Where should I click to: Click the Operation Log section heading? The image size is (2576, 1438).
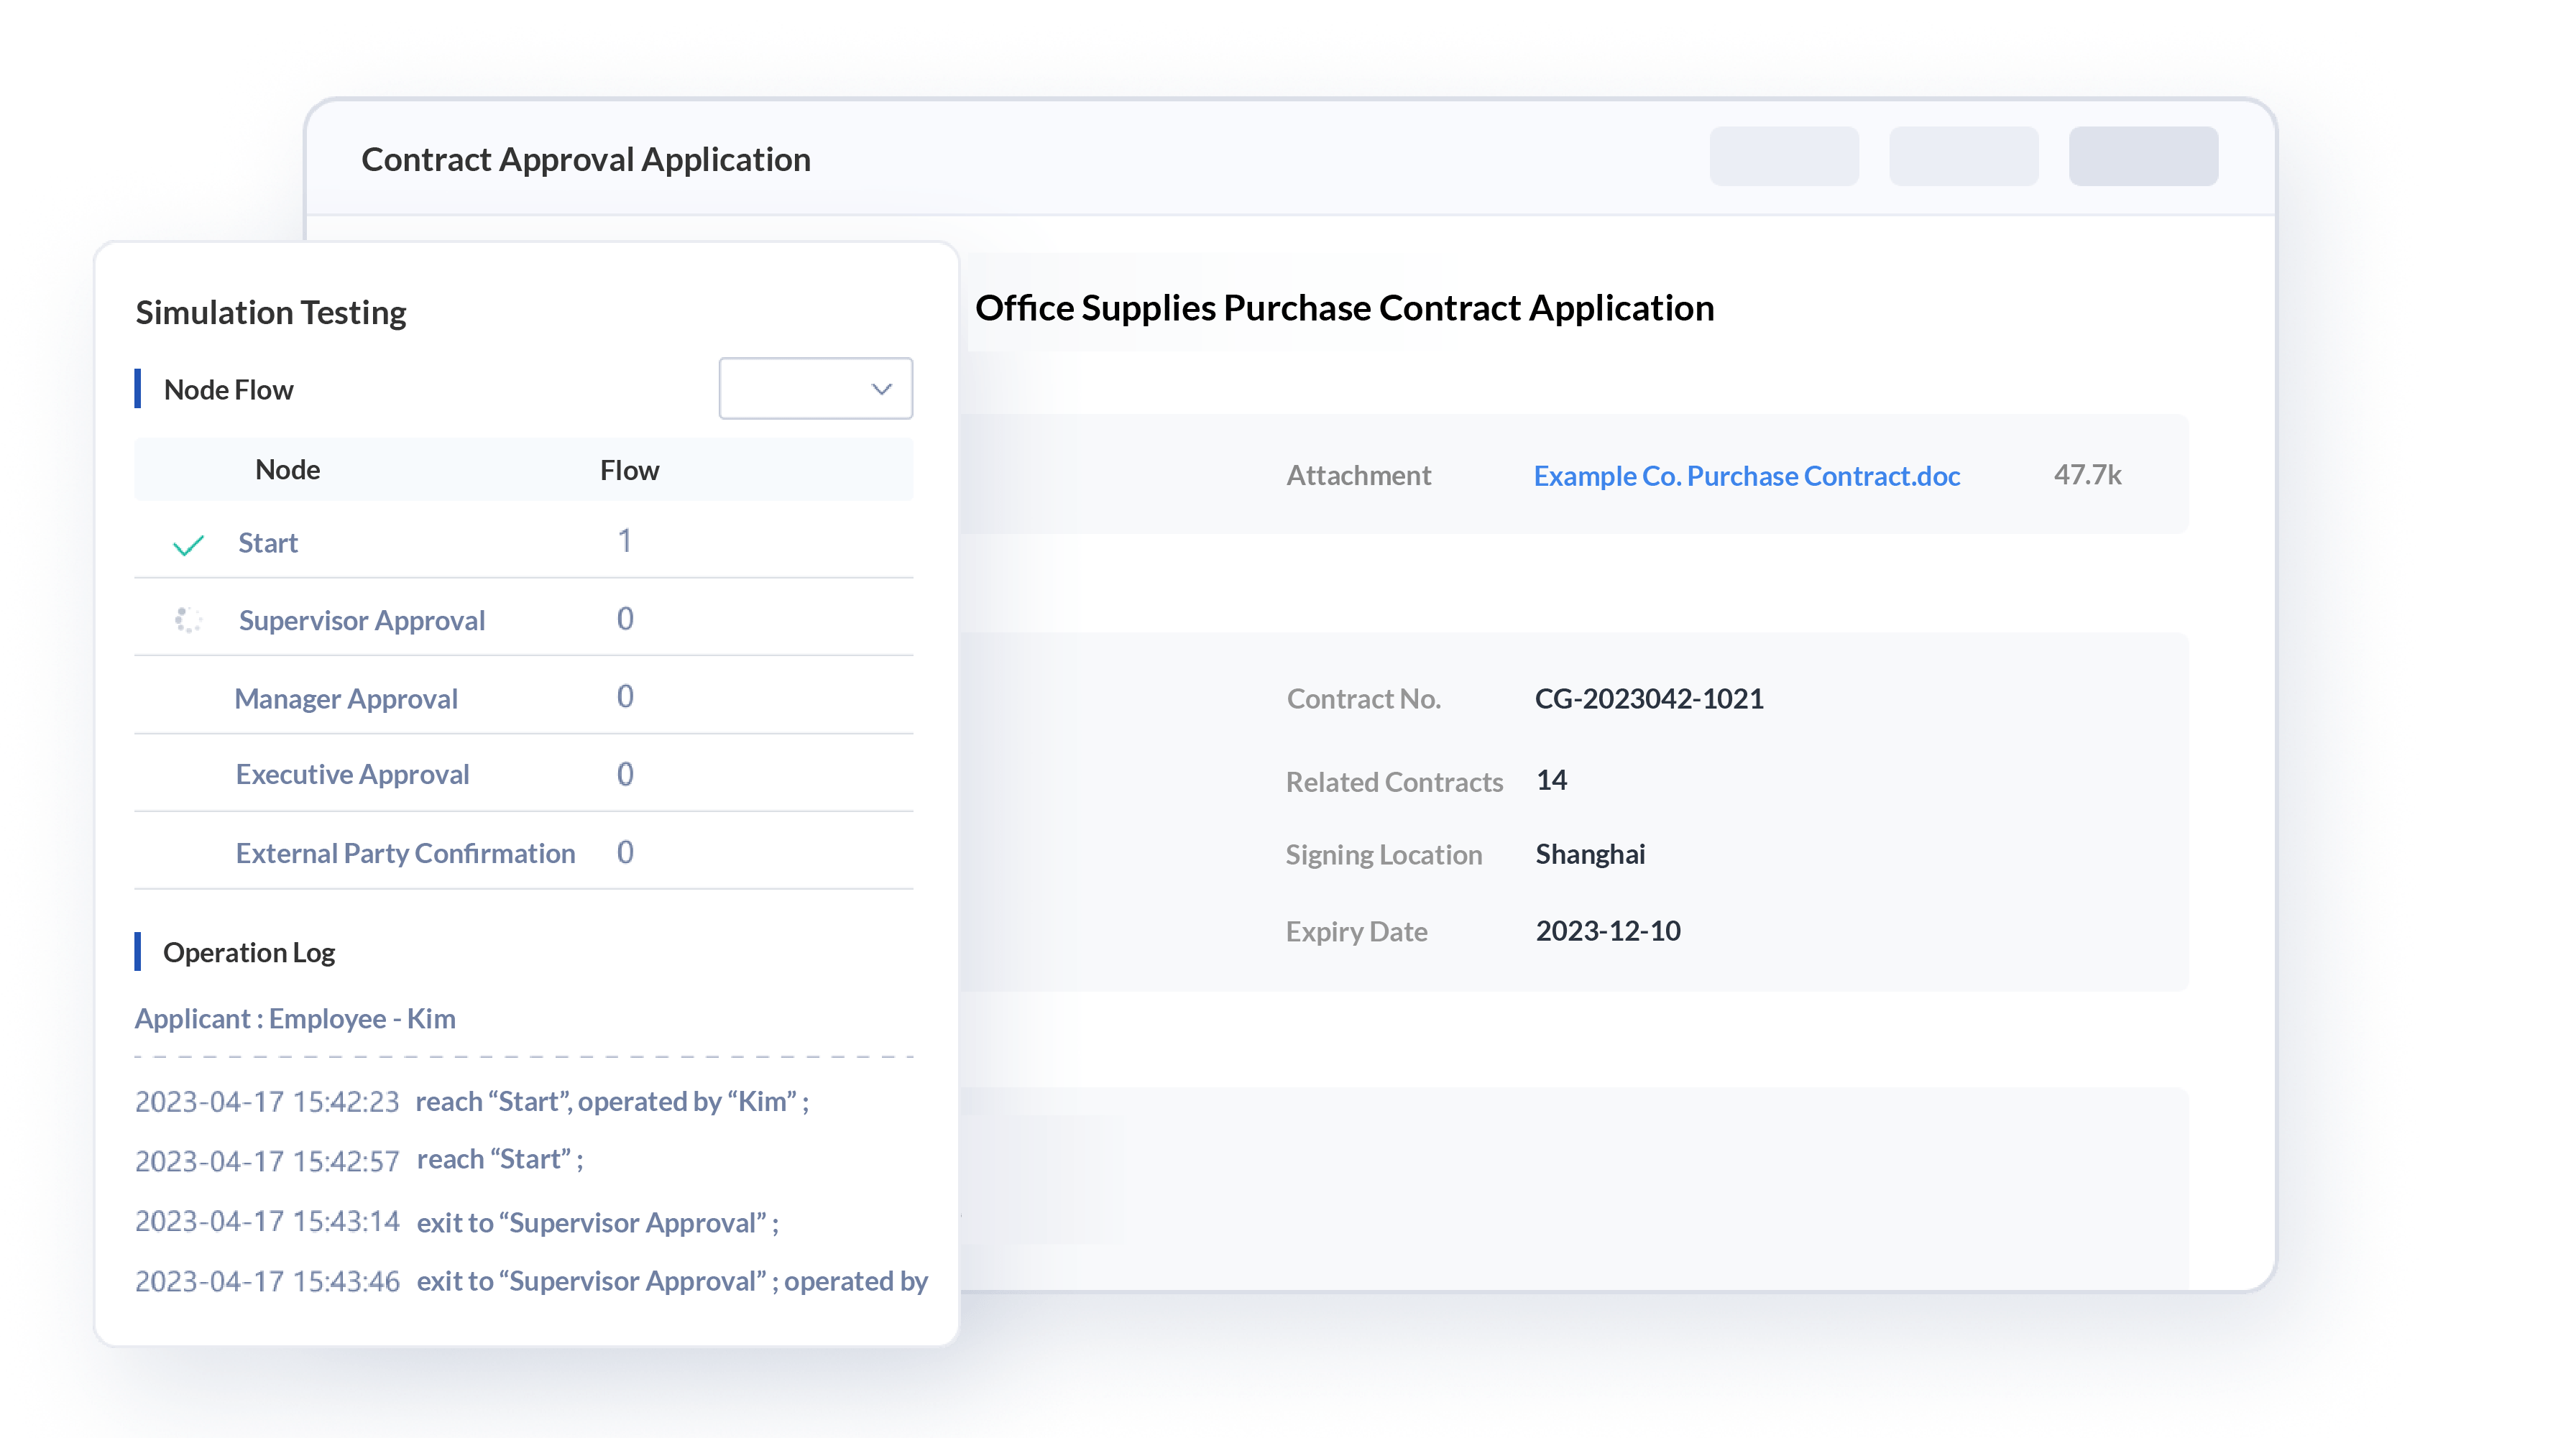pos(249,952)
